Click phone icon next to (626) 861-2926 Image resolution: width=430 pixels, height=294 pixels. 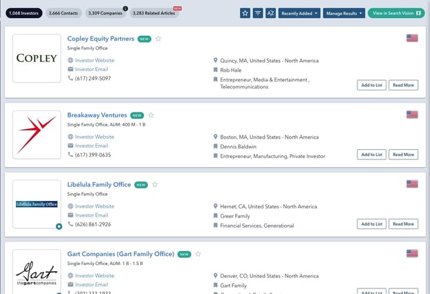71,224
